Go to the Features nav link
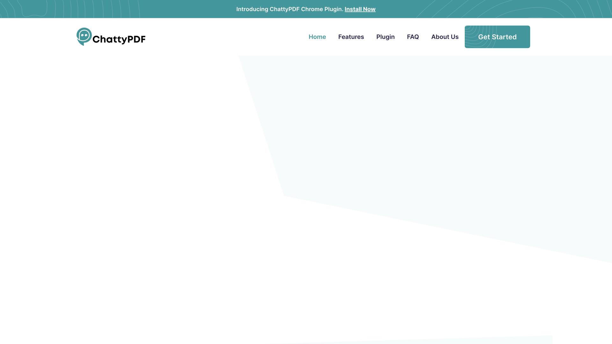Viewport: 612px width, 344px height. (351, 37)
